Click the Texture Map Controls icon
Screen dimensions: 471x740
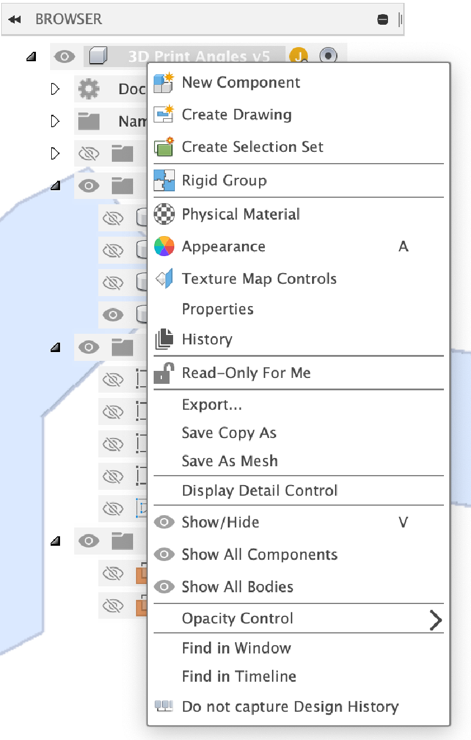(164, 278)
